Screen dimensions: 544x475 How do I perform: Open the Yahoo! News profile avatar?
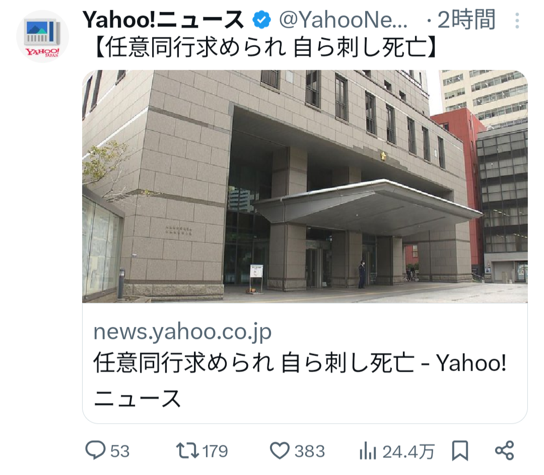click(42, 36)
